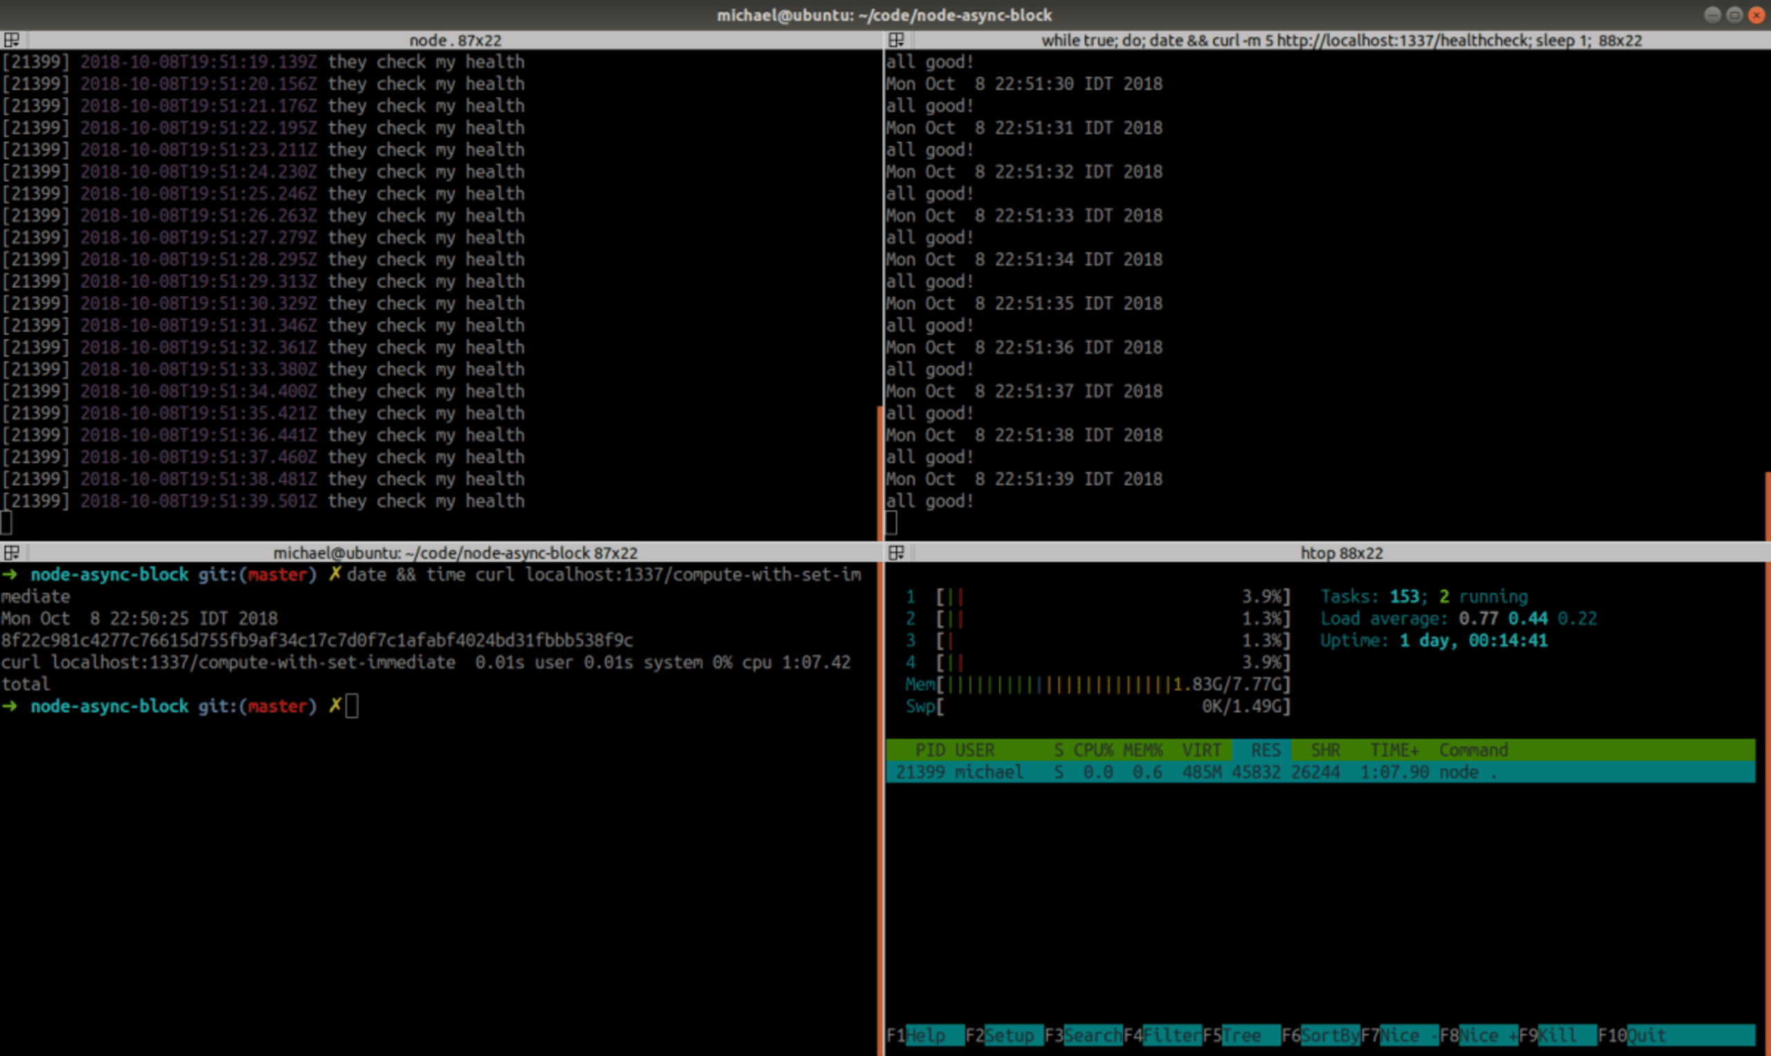Click the Command column header in htop
This screenshot has width=1771, height=1056.
(1474, 750)
